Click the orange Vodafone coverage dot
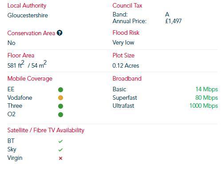222x179 pixels. 60,98
